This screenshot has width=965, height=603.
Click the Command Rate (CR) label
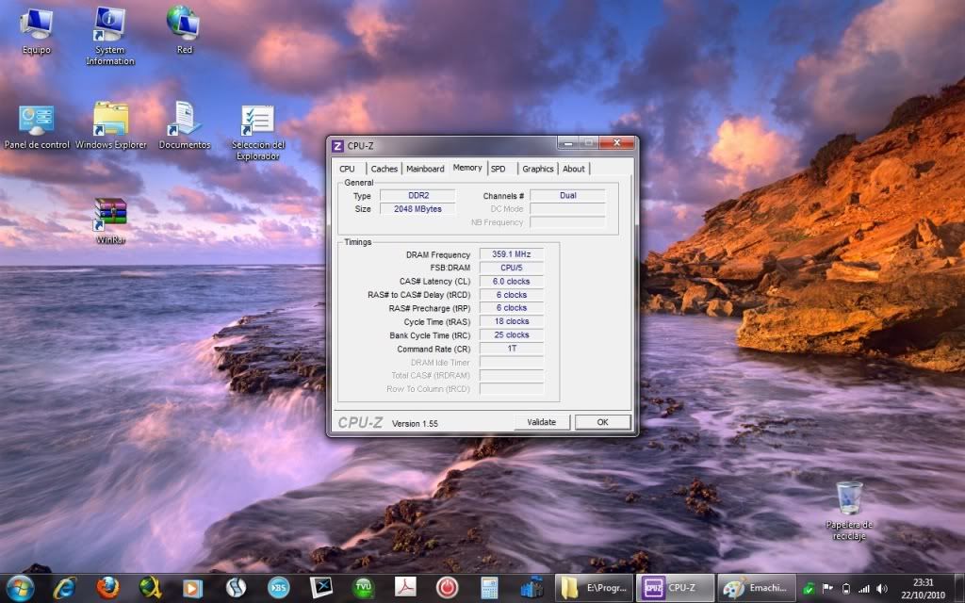(433, 349)
